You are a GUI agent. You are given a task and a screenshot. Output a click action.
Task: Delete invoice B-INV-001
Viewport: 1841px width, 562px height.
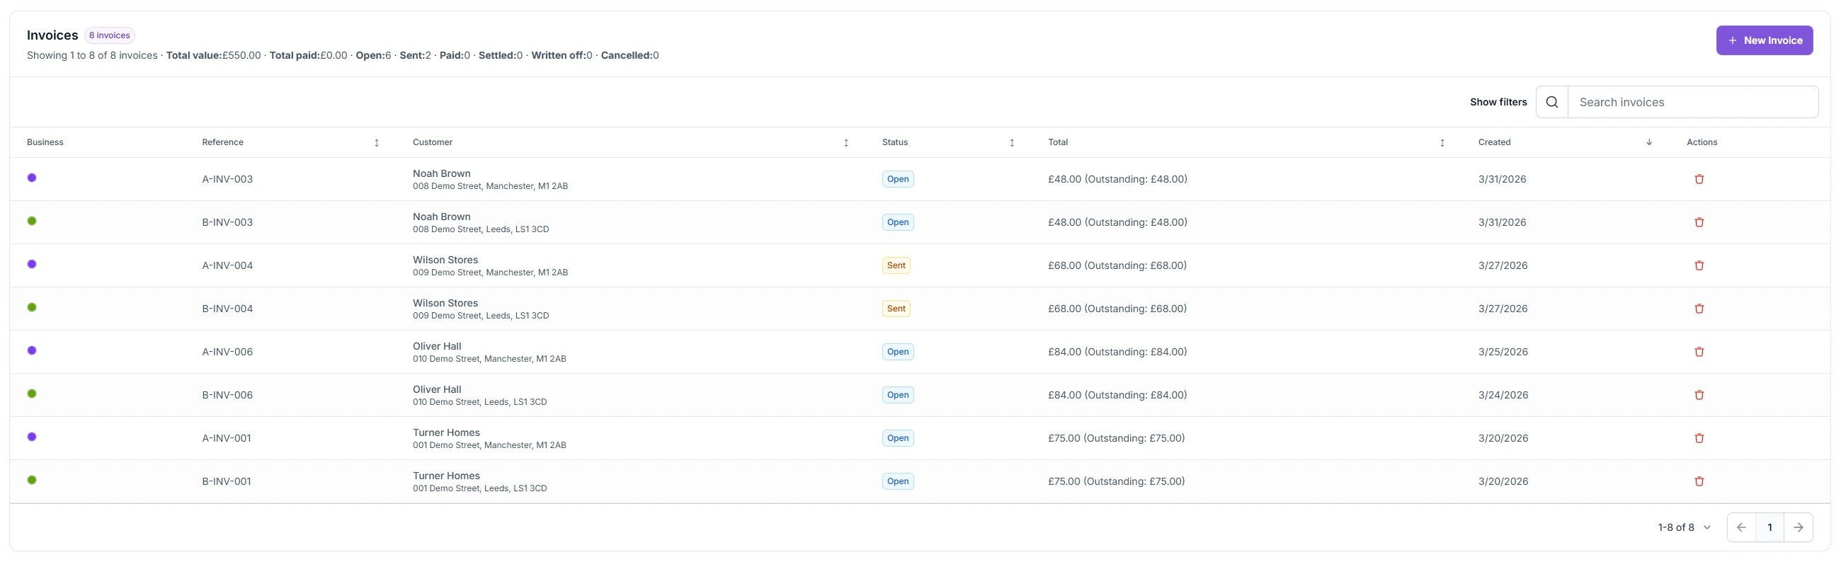1699,481
